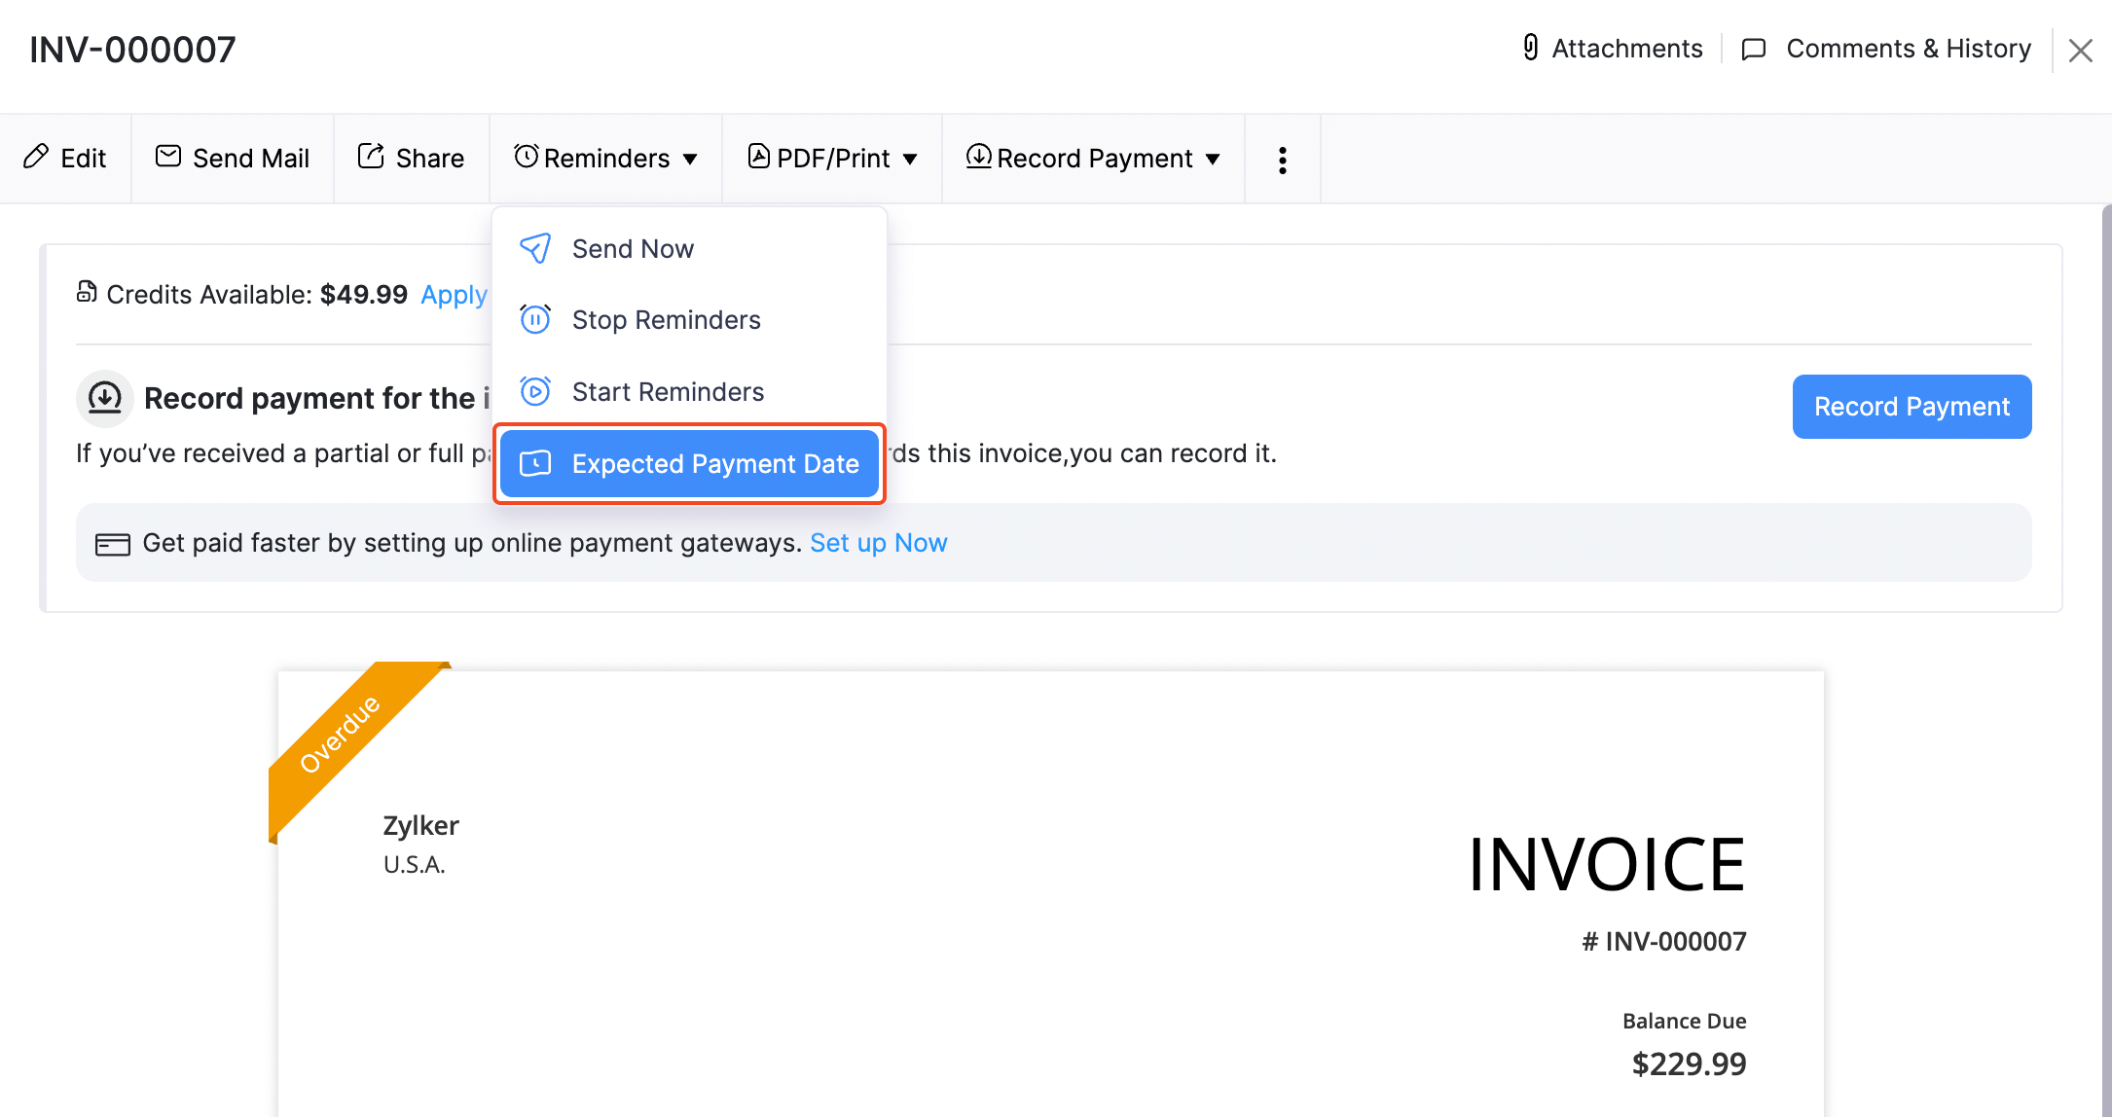This screenshot has width=2112, height=1117.
Task: Click the Reminders clock icon
Action: 528,157
